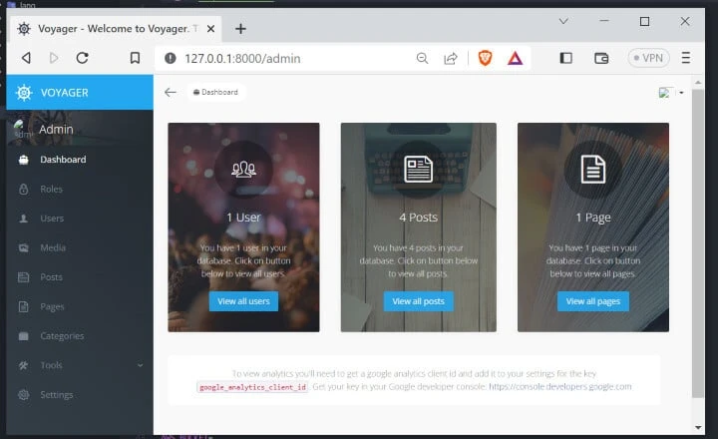
Task: Open Categories via the sidebar icon
Action: coord(24,336)
